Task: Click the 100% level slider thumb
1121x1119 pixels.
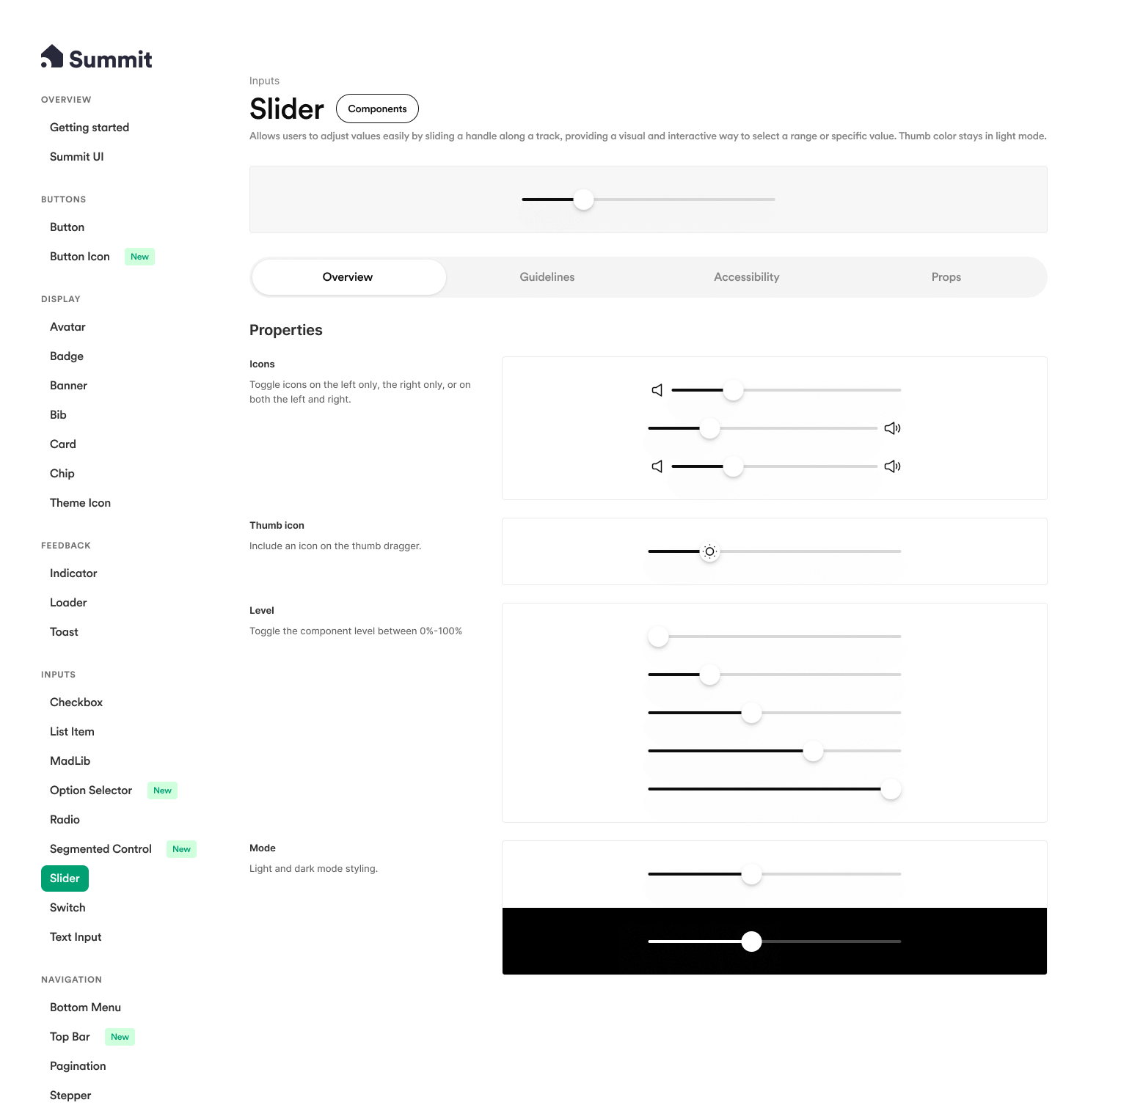Action: coord(891,789)
